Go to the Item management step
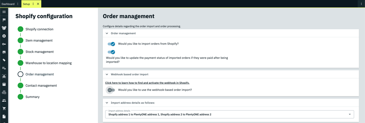The height and width of the screenshot is (123, 365). (x=39, y=40)
